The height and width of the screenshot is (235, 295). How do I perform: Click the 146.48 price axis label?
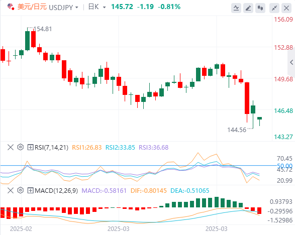click(x=283, y=111)
